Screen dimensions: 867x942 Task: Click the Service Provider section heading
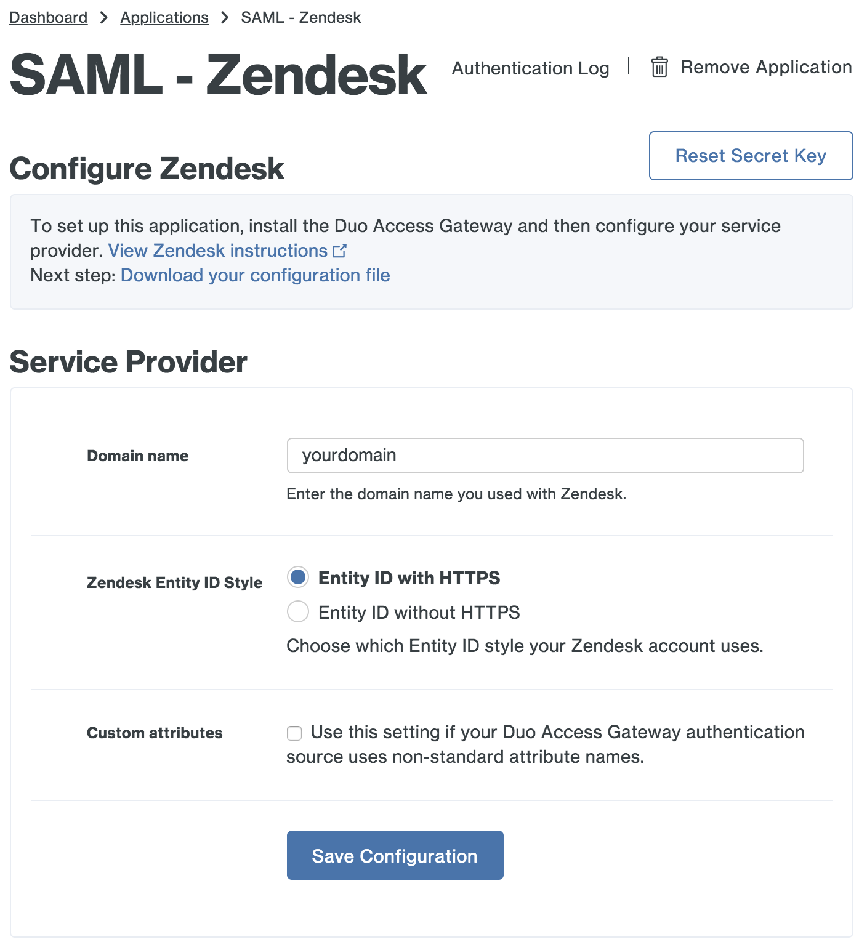[127, 362]
